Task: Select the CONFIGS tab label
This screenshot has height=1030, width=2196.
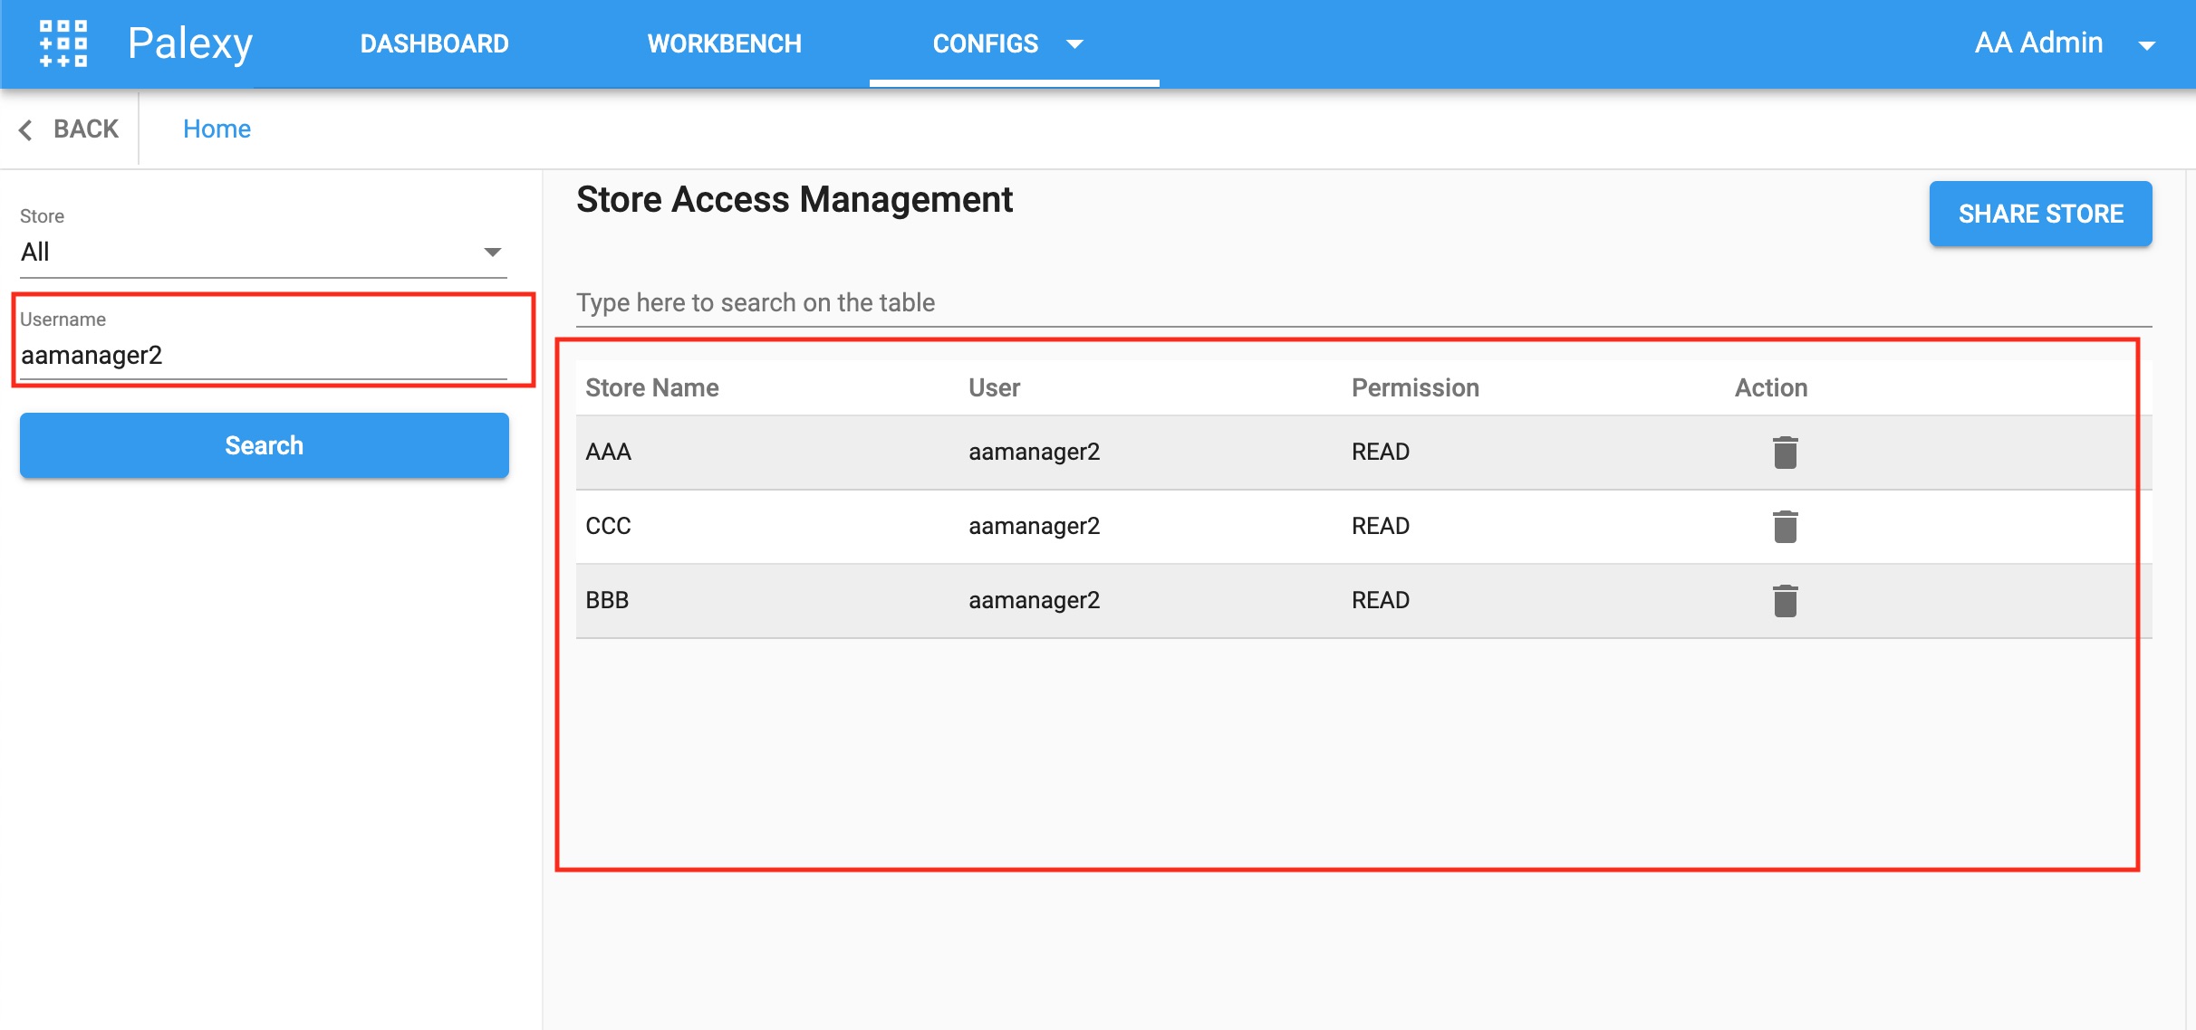Action: coord(986,43)
